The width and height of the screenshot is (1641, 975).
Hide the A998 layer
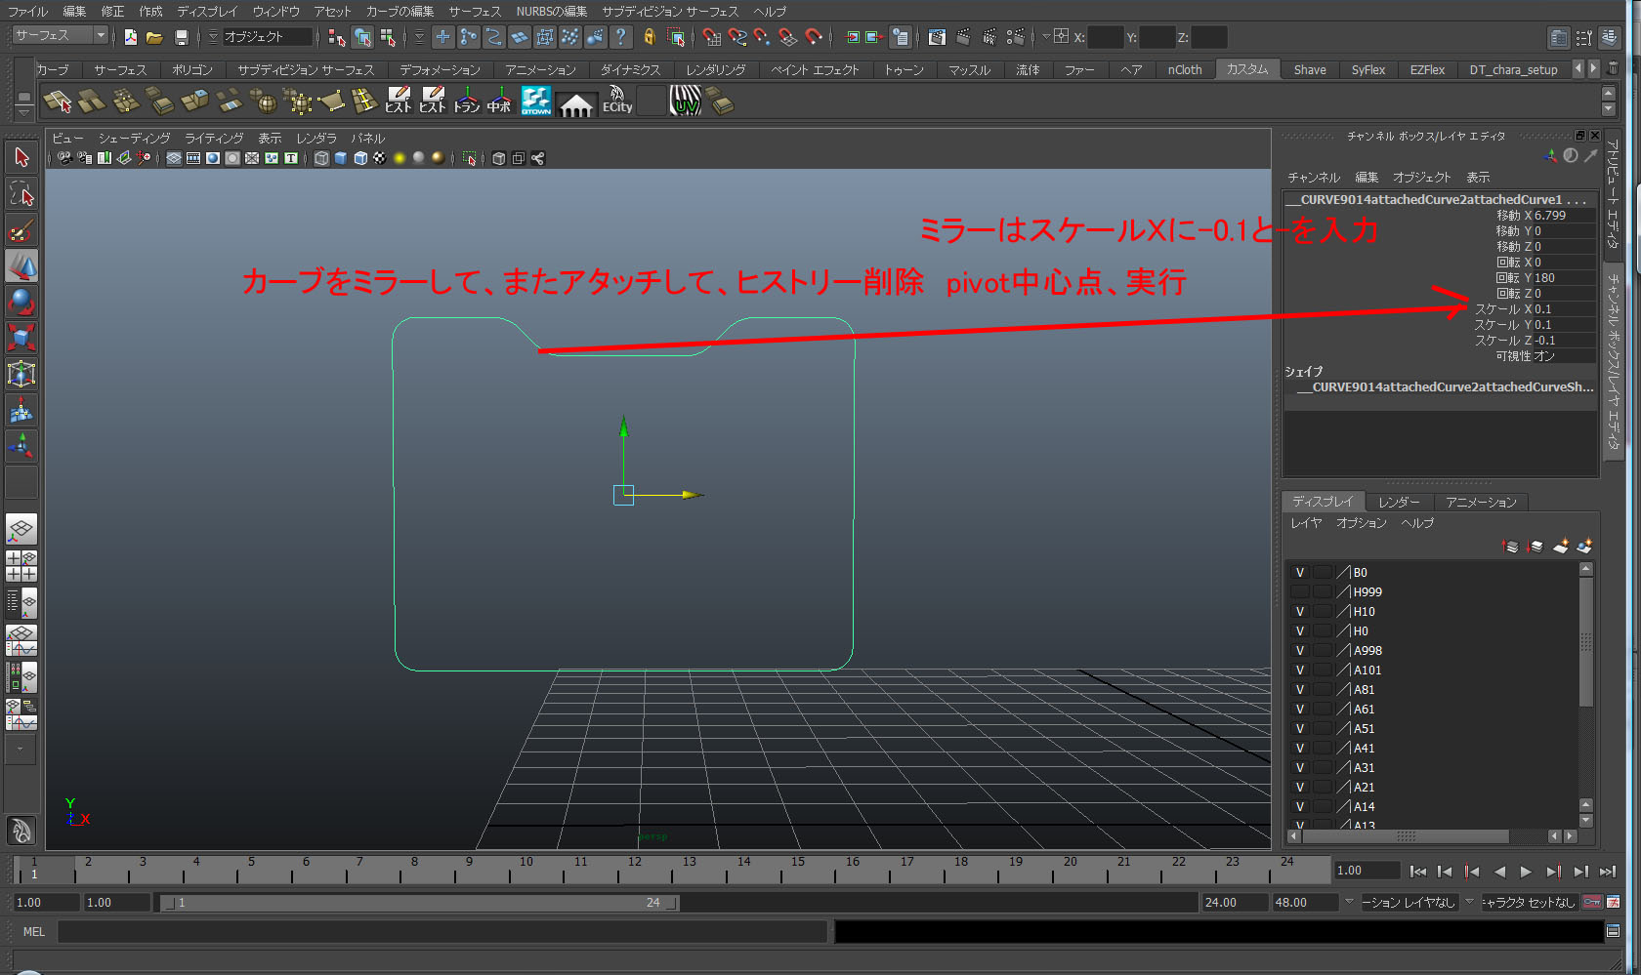1299,651
